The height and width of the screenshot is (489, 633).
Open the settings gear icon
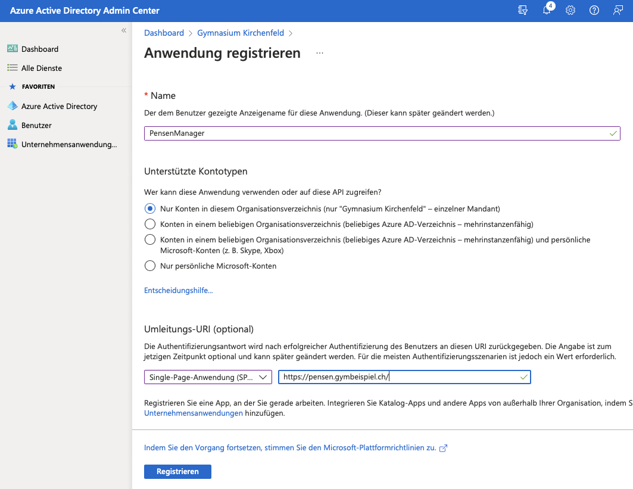(570, 10)
